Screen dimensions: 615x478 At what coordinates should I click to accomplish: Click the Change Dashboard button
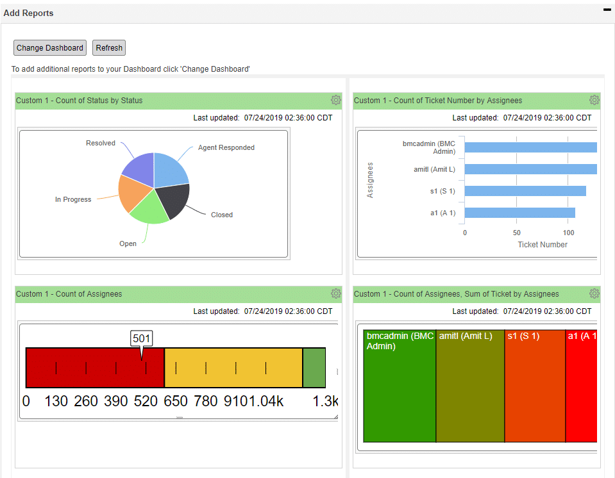(x=50, y=48)
